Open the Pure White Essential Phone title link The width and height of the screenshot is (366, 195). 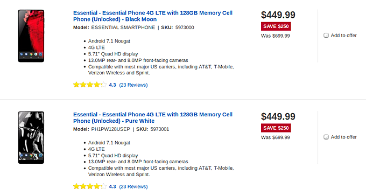[153, 117]
